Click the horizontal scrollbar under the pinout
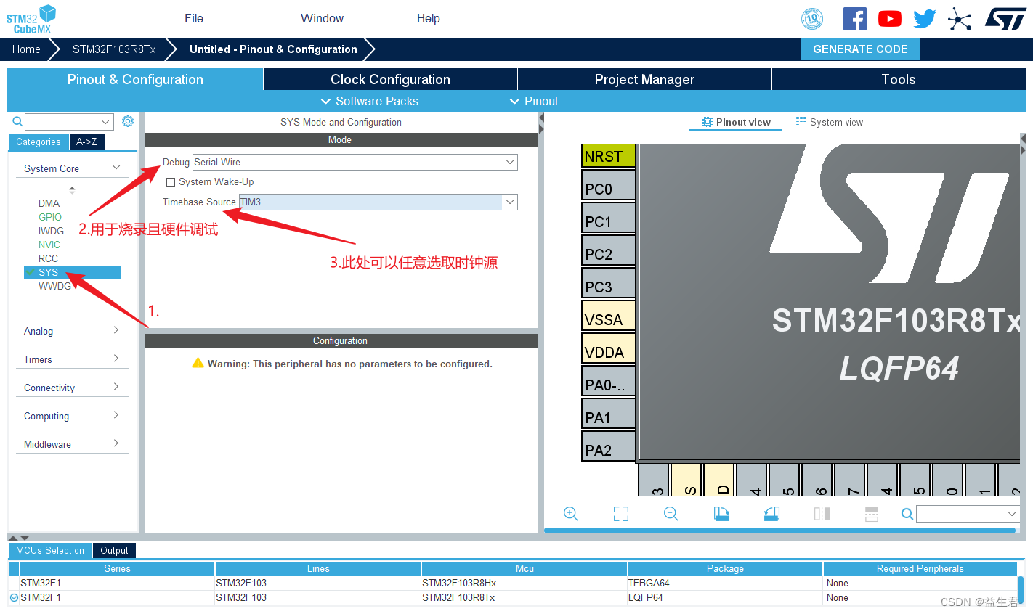 [x=779, y=531]
